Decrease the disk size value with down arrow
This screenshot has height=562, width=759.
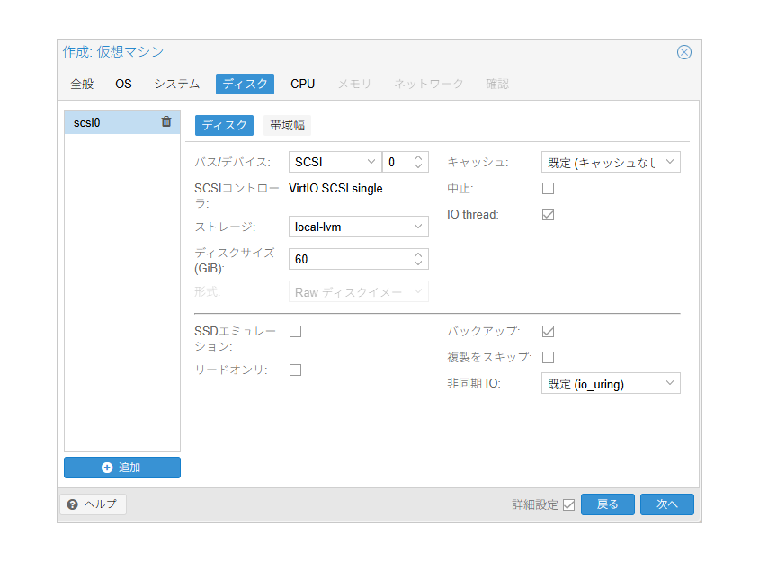418,263
